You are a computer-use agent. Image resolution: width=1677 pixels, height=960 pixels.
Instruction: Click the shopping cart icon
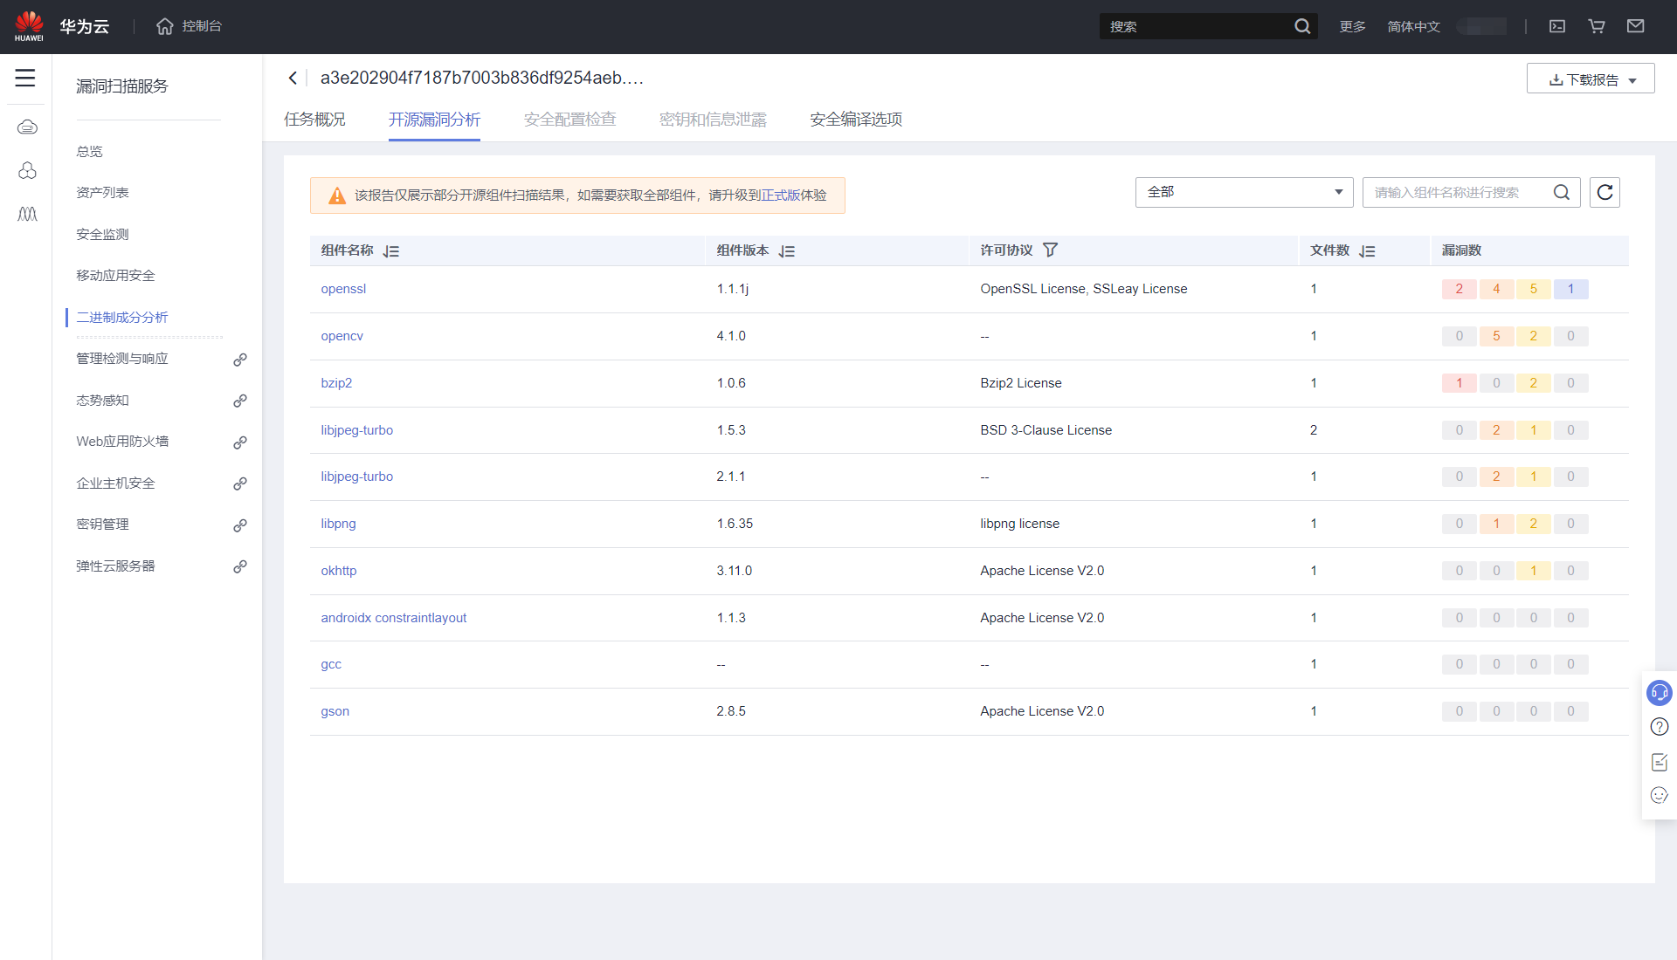point(1597,26)
